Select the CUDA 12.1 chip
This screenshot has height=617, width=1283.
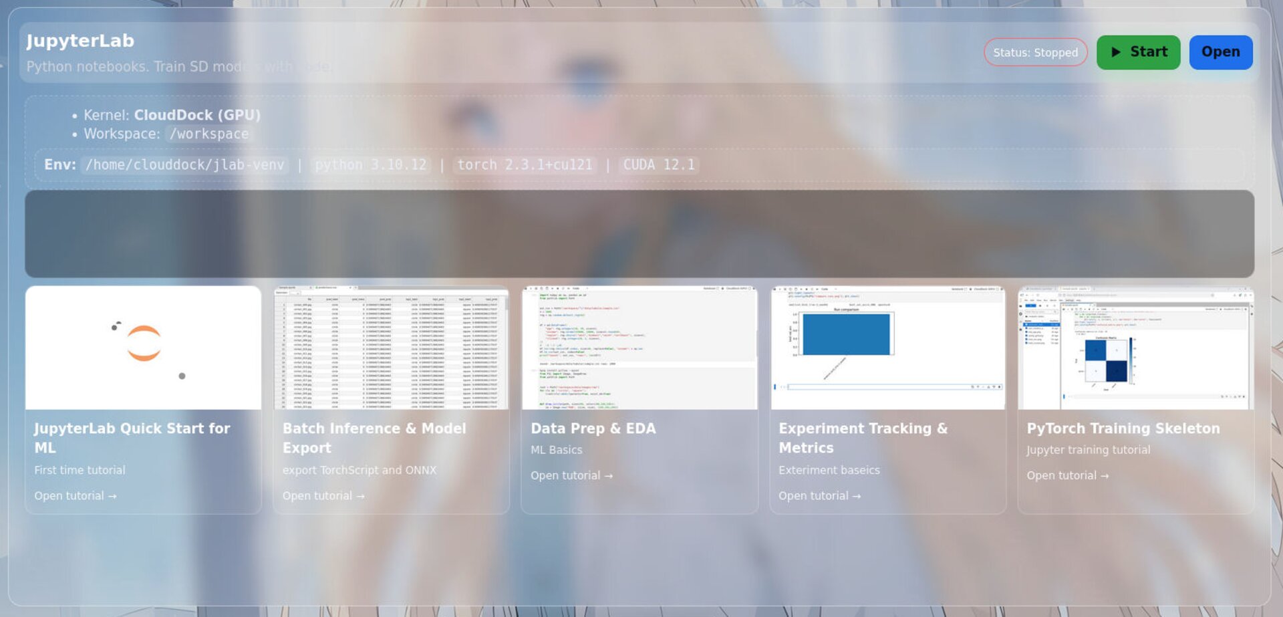click(x=659, y=165)
